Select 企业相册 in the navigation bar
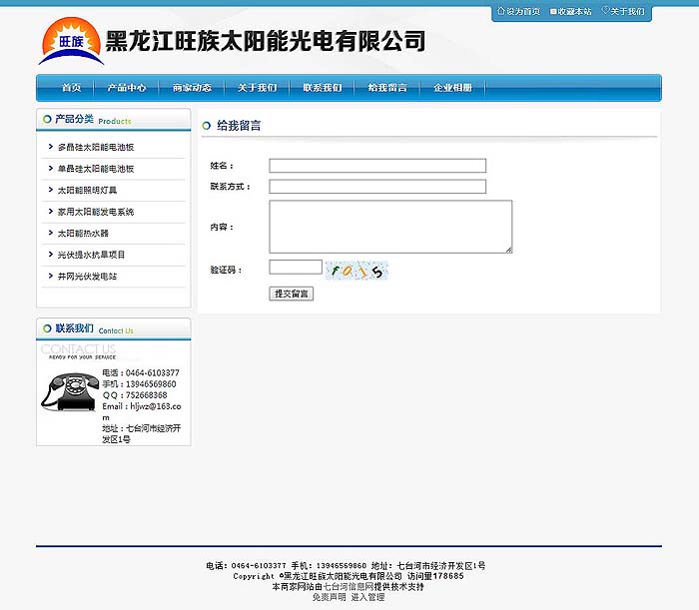This screenshot has width=699, height=610. (452, 88)
